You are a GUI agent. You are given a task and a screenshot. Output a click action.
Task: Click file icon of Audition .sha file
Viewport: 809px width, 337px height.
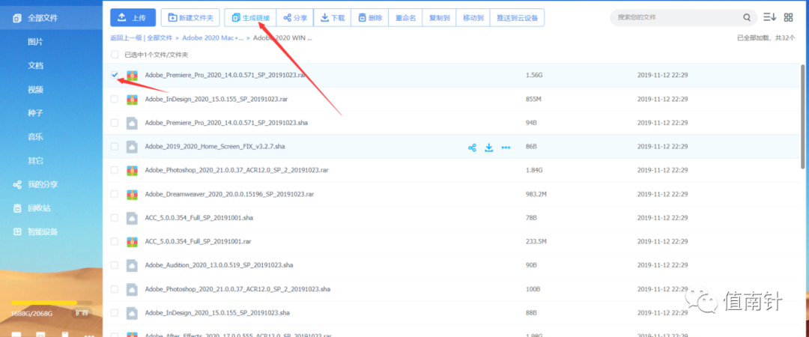point(132,265)
